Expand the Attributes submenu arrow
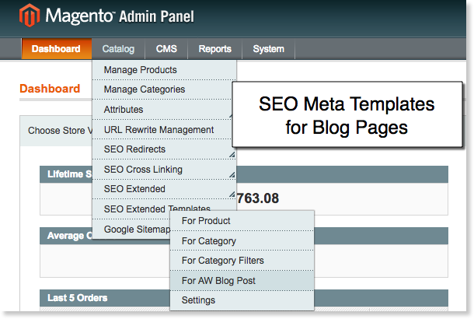This screenshot has height=319, width=474. point(231,116)
